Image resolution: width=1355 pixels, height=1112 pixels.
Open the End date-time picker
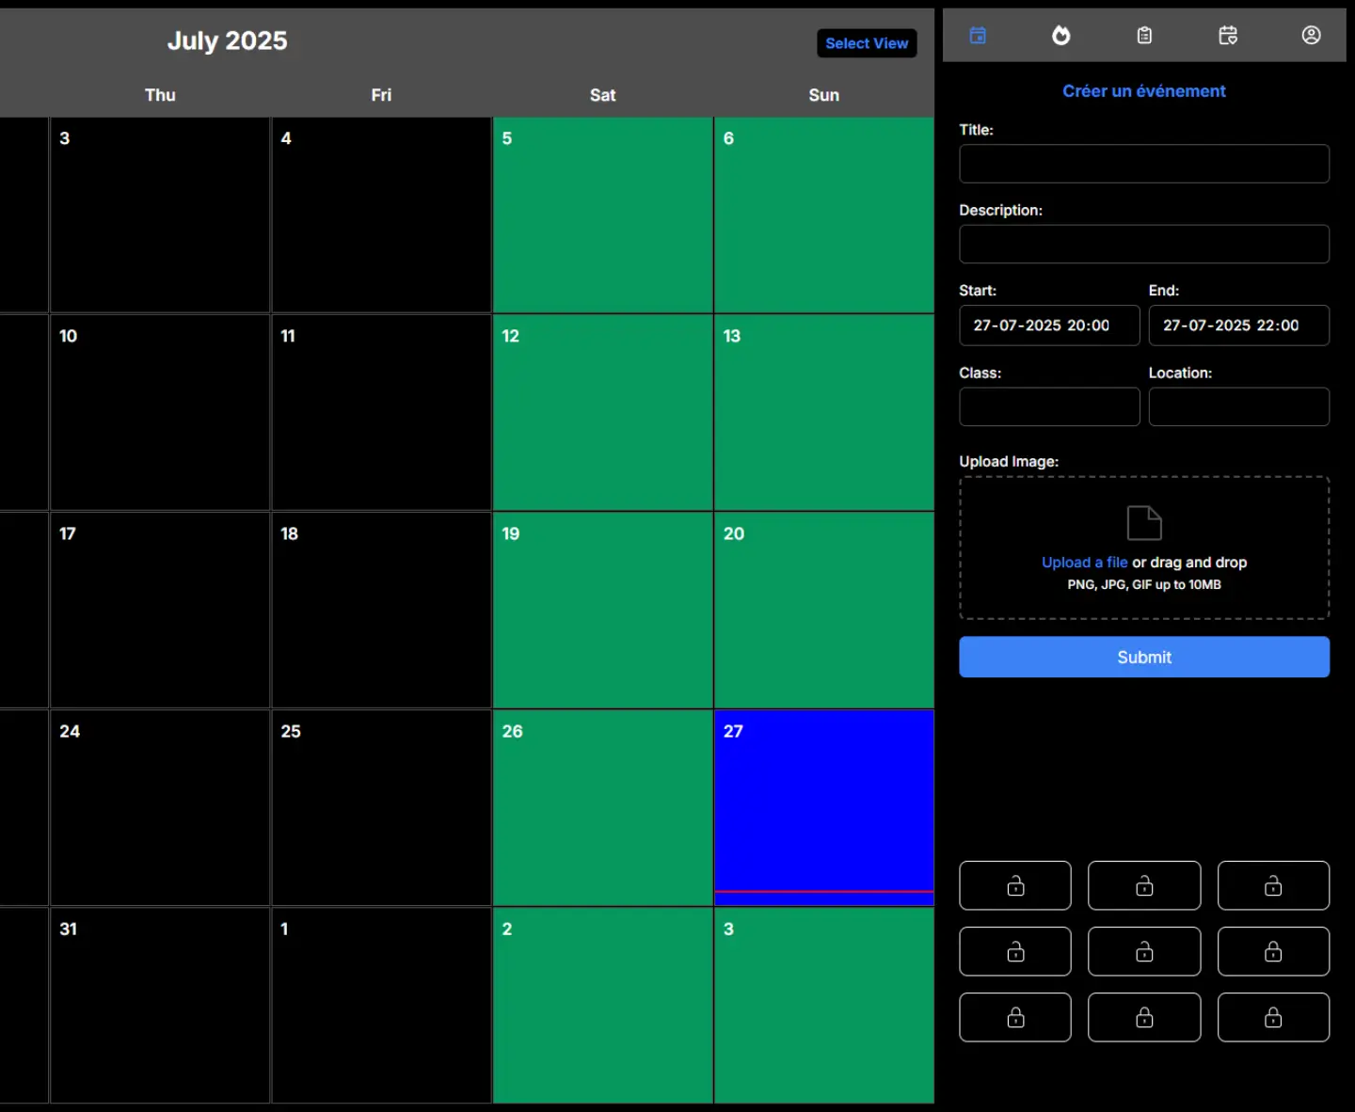[1238, 326]
